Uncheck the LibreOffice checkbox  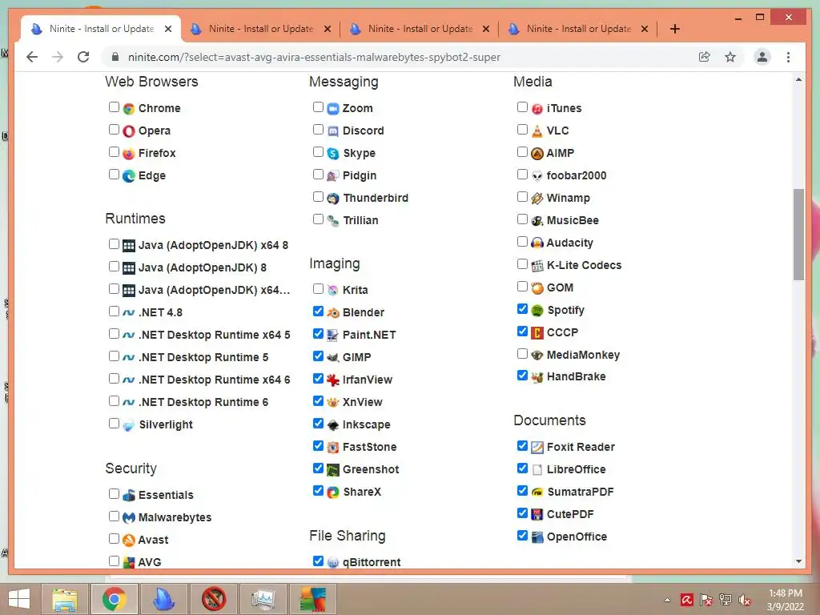pos(522,468)
